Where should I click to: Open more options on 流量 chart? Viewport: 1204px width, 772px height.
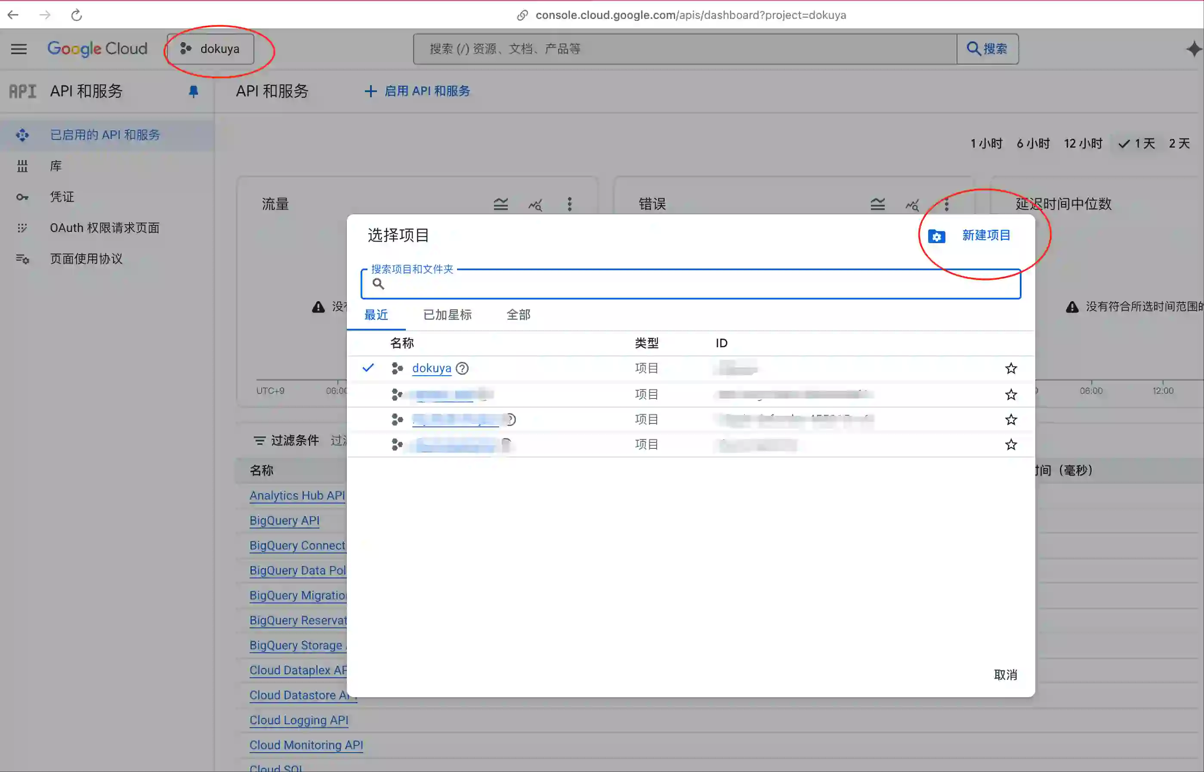click(x=569, y=204)
